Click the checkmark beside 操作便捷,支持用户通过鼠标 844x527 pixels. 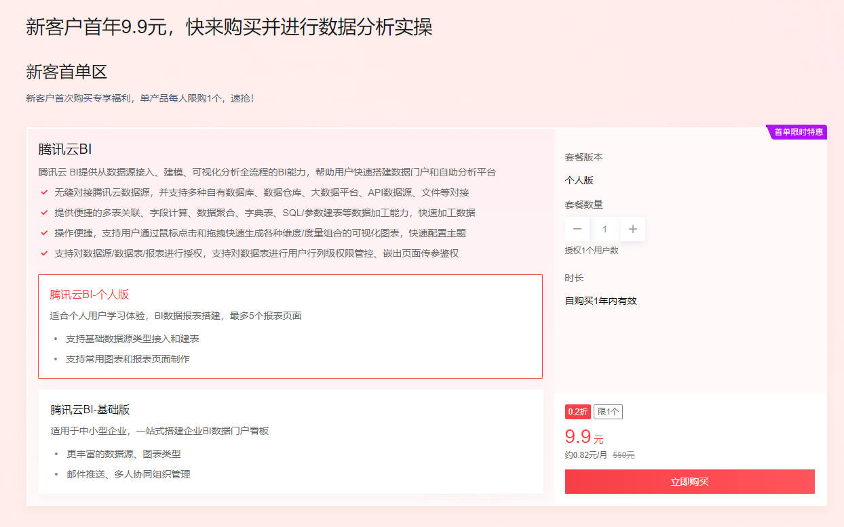click(x=44, y=233)
